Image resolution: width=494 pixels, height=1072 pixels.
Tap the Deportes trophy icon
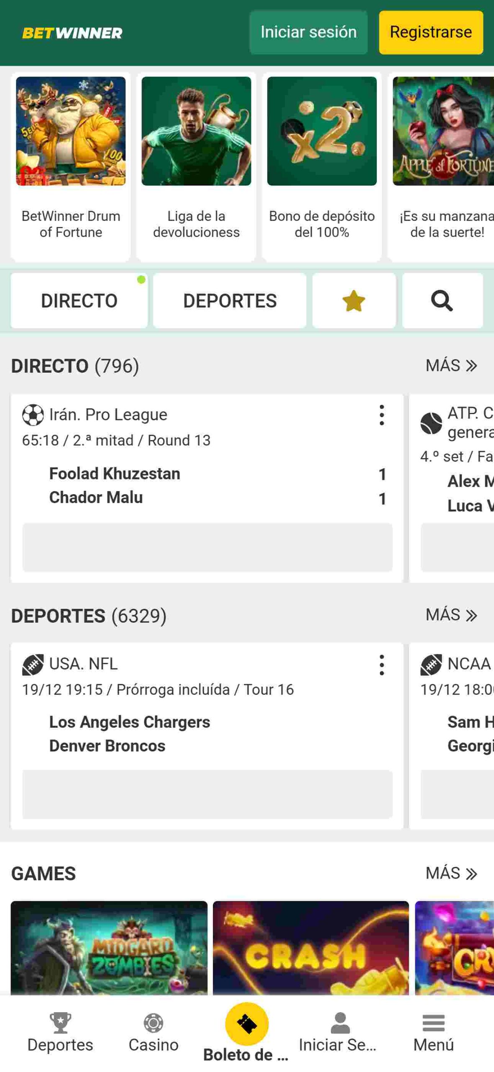pyautogui.click(x=60, y=1023)
